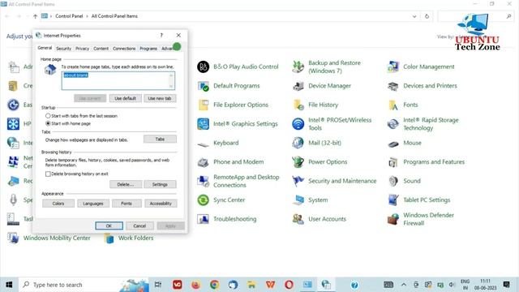
Task: Click Cancel in Internet Properties
Action: coord(139,225)
